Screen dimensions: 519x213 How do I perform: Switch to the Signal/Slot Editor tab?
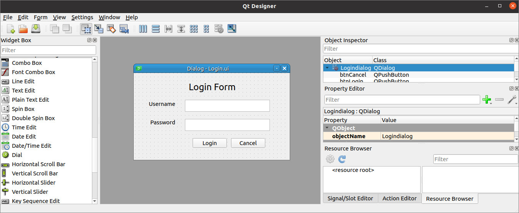[x=350, y=198]
